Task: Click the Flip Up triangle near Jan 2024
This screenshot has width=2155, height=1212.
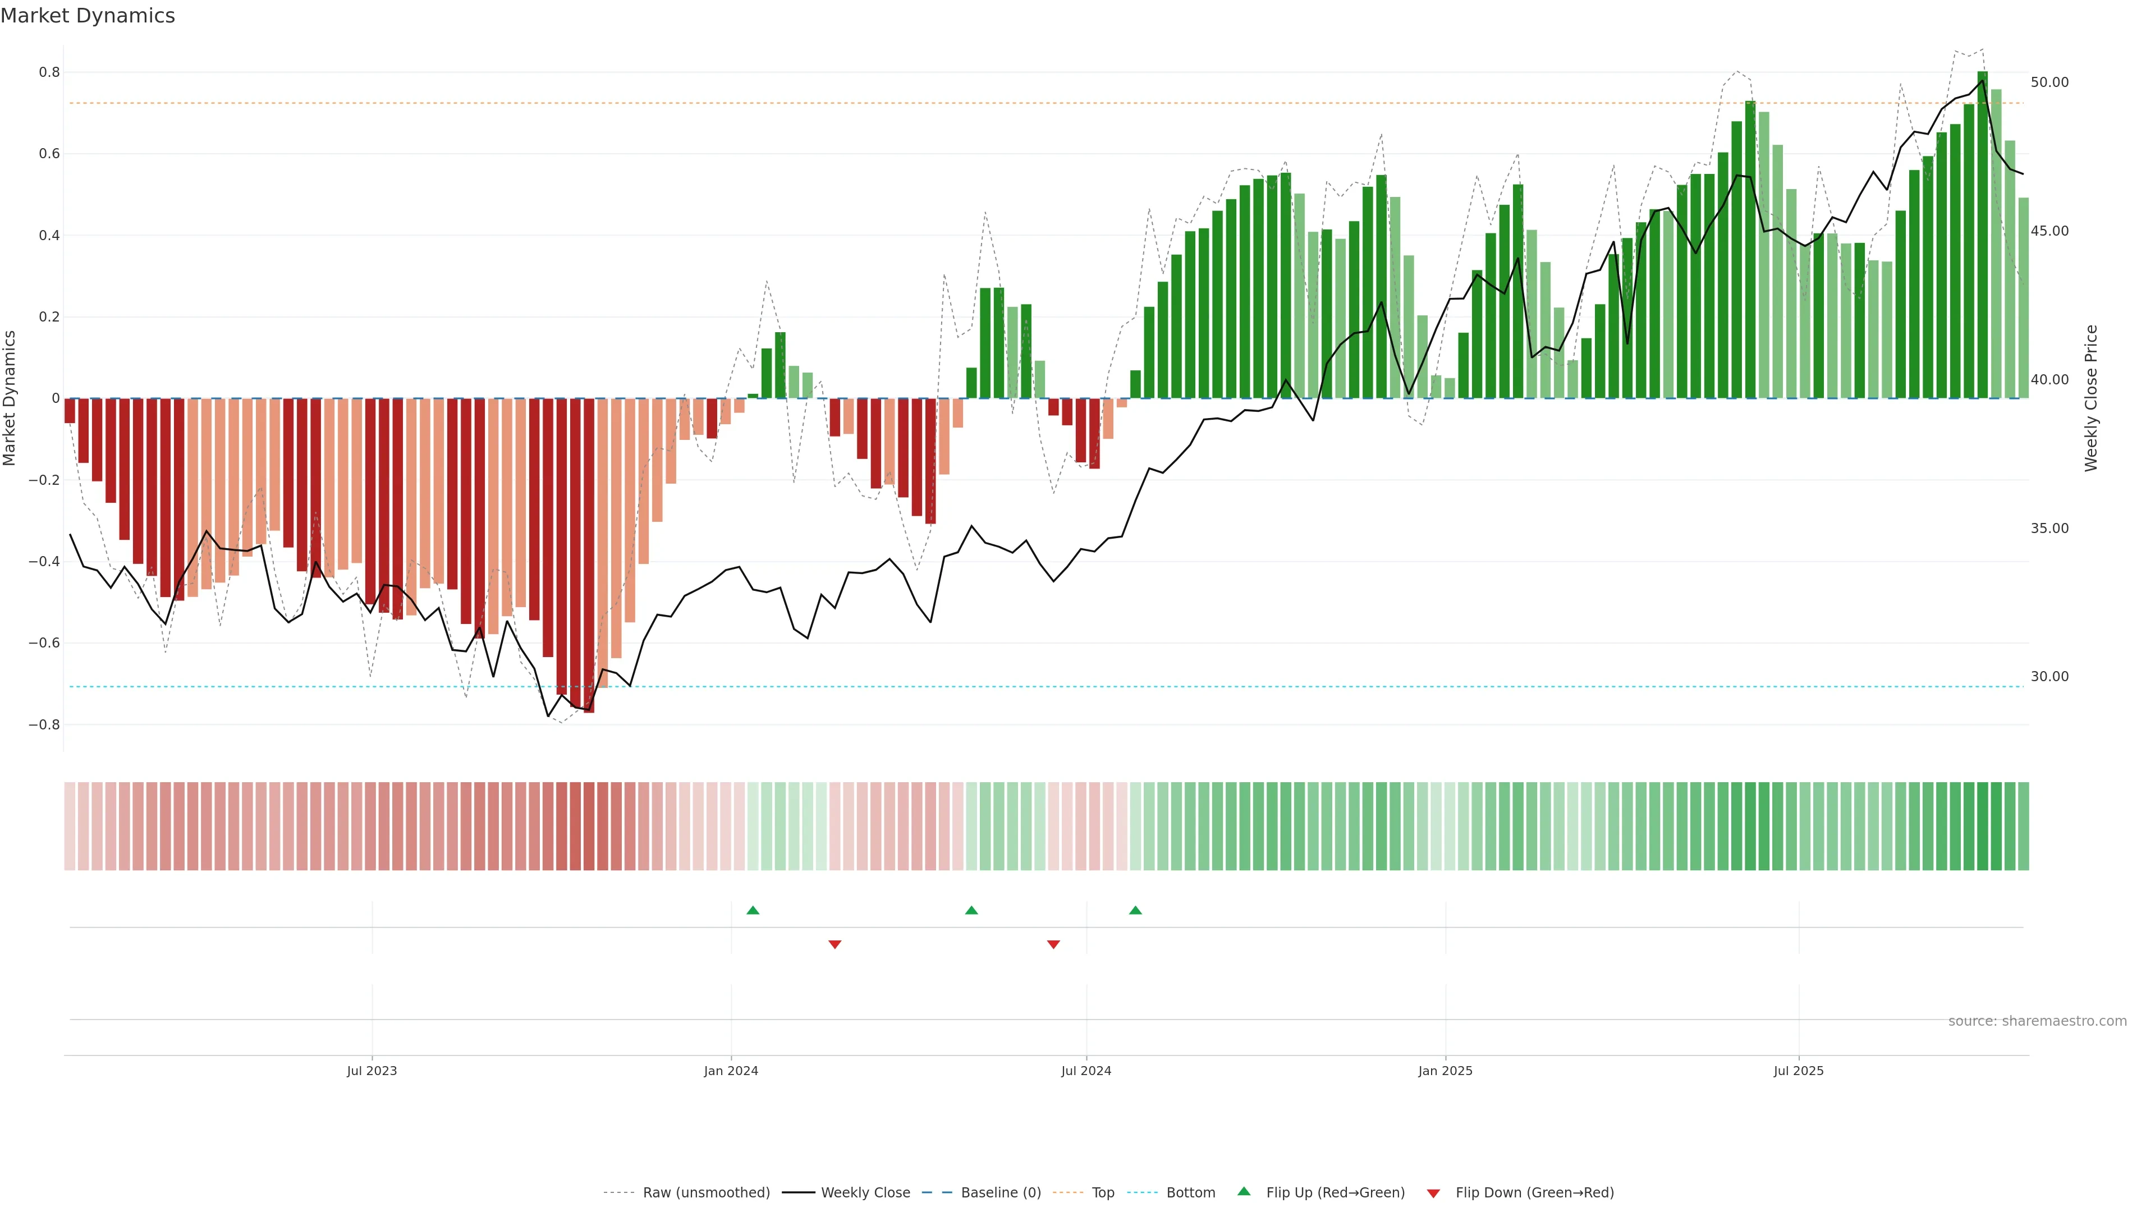Action: coord(752,910)
